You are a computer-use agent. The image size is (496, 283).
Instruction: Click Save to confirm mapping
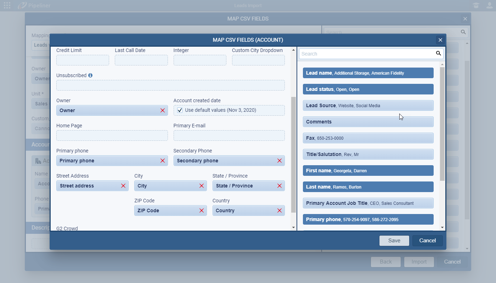point(394,241)
